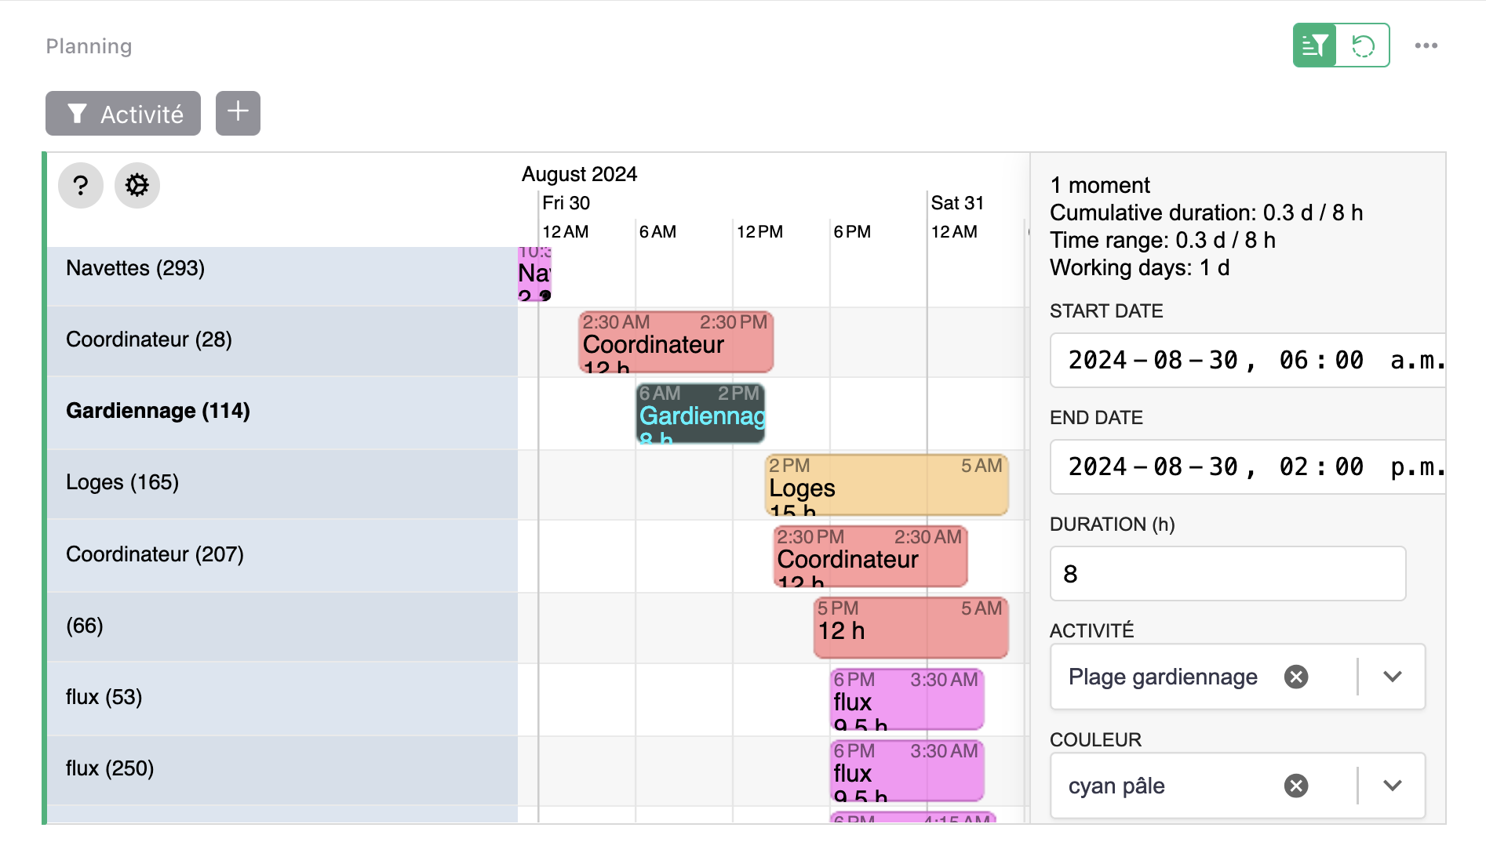This screenshot has width=1486, height=864.
Task: Open the Activité filter button
Action: 122,113
